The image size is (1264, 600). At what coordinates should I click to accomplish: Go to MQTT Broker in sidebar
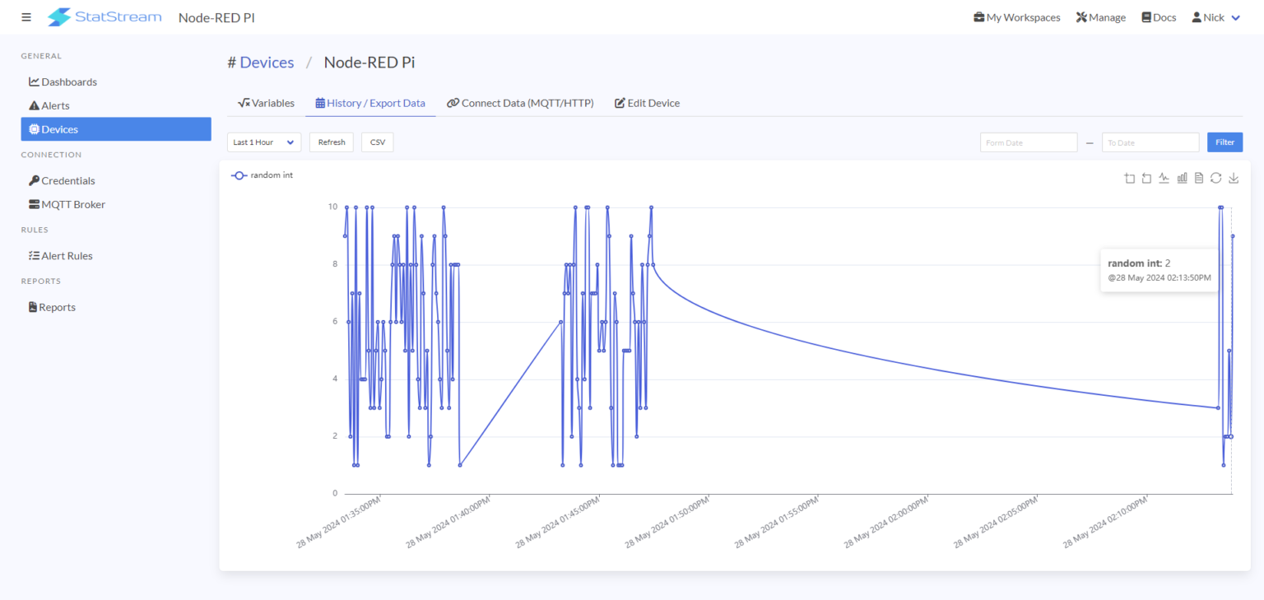coord(72,204)
